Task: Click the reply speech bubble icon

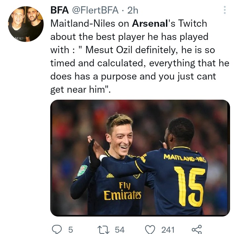Action: coord(57,229)
